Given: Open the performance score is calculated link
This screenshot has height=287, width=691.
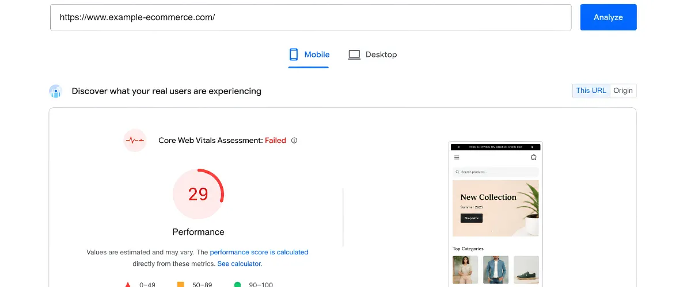Looking at the screenshot, I should [259, 252].
